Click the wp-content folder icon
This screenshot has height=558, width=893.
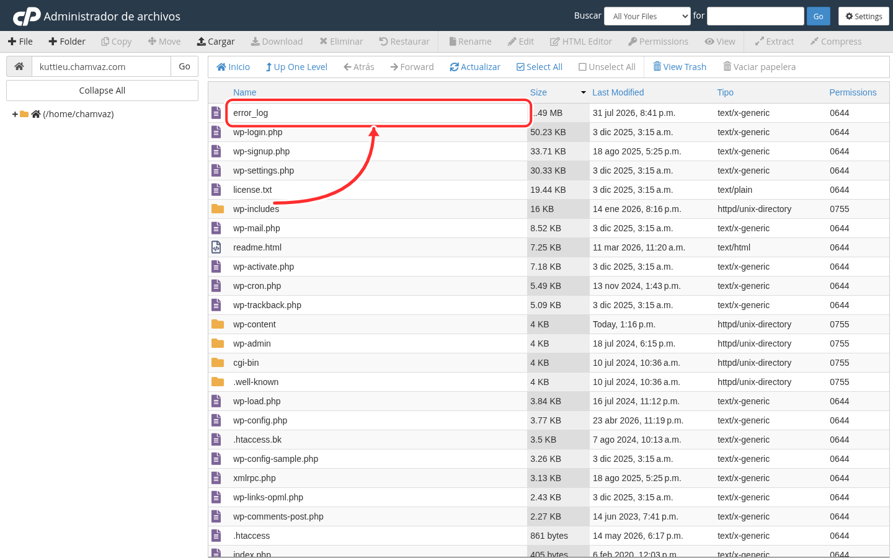click(217, 324)
